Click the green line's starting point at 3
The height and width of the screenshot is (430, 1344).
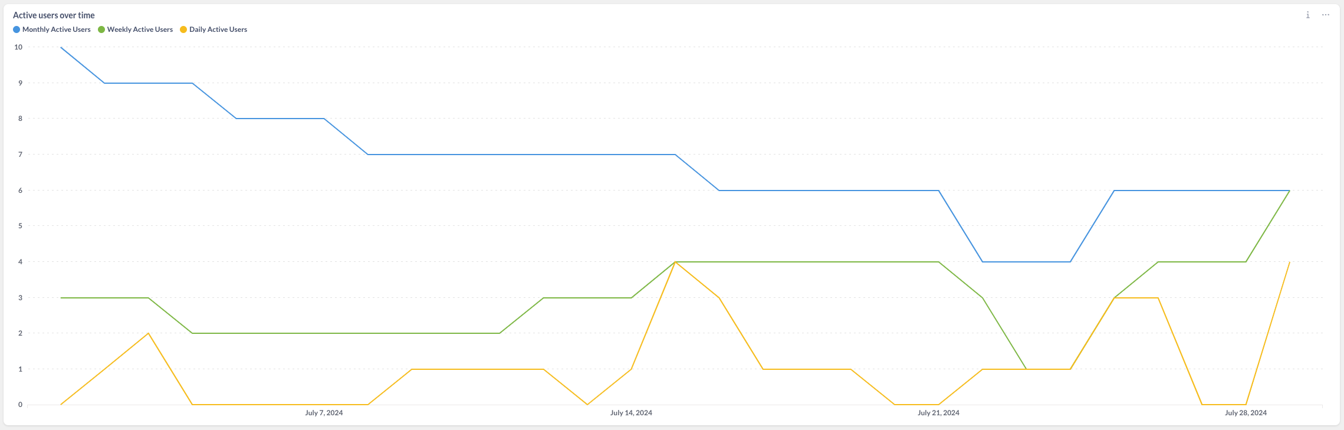click(x=61, y=298)
